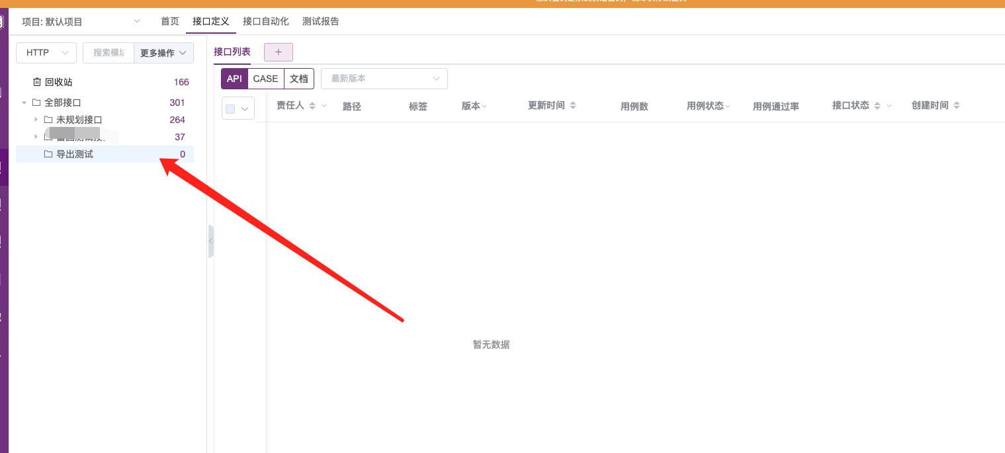The image size is (1005, 453).
Task: Toggle the select-all checkbox in table header
Action: point(230,109)
